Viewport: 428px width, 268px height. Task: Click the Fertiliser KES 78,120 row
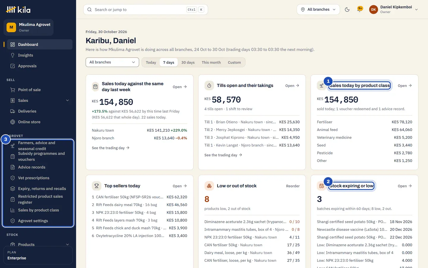click(x=364, y=122)
